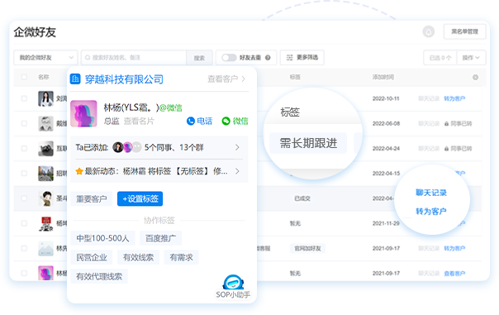Click avatar in the 2021-11-29 row
Screen dimensions: 499x315
coord(45,223)
